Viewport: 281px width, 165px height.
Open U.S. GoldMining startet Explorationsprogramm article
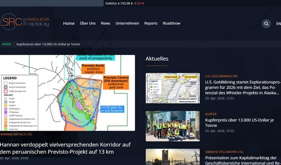coord(243,87)
